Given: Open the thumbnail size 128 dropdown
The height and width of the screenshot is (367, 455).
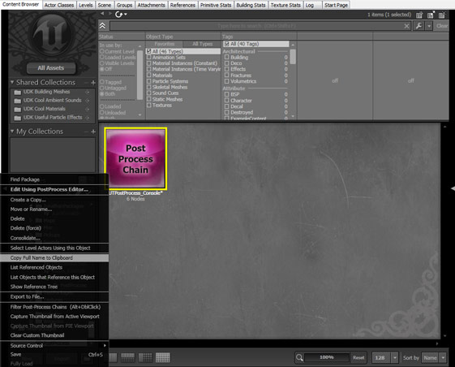Looking at the screenshot, I should [x=395, y=358].
